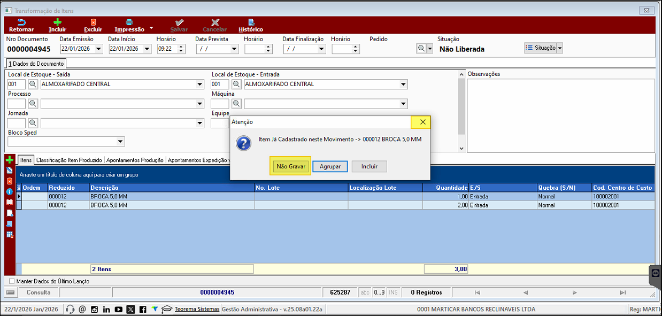Enable Manter Dados do Último Lançto checkbox

click(12, 281)
